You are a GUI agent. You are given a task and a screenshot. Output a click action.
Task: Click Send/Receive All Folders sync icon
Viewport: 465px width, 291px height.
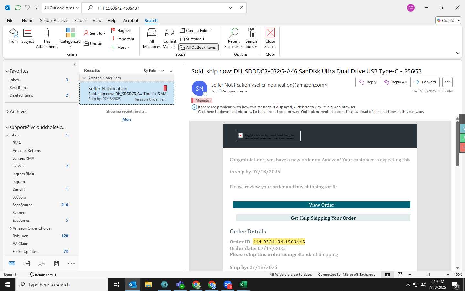18,8
